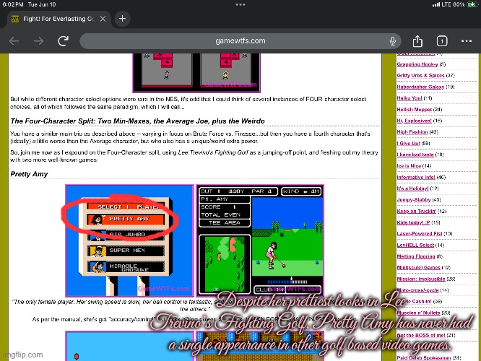Screen dimensions: 481x361
Task: Tap the battery indicator in status bar
Action: tap(472, 4)
